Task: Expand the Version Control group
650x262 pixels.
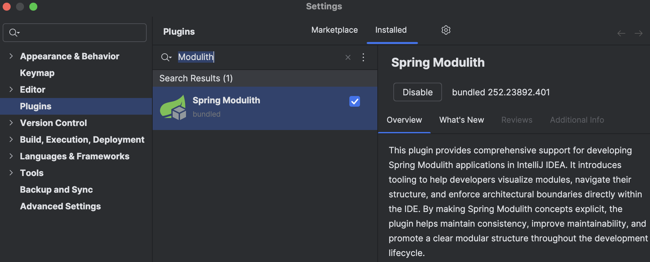Action: (x=11, y=123)
